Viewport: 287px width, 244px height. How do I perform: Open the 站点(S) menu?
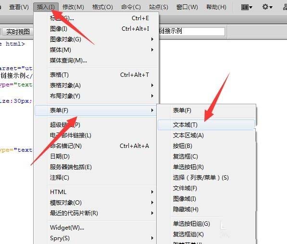pyautogui.click(x=159, y=7)
